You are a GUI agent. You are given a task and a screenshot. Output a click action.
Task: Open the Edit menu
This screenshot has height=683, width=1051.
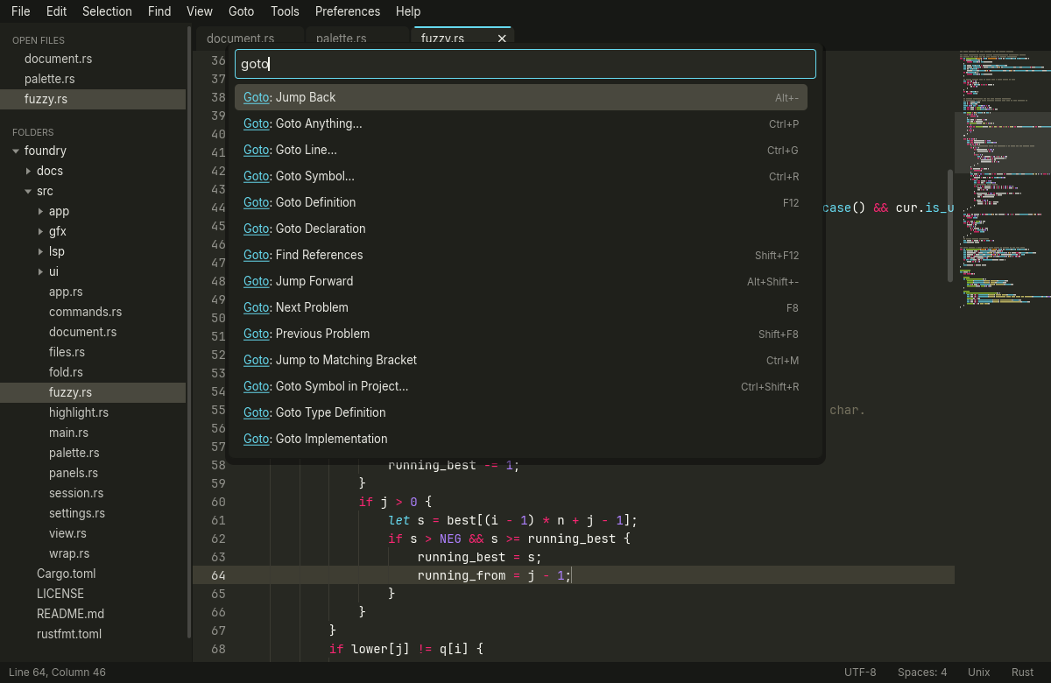tap(56, 11)
